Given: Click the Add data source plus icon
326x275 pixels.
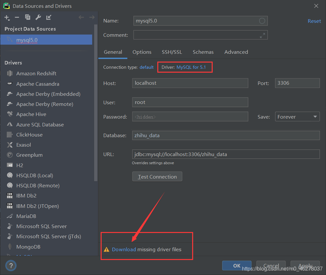Looking at the screenshot, I should (x=7, y=18).
